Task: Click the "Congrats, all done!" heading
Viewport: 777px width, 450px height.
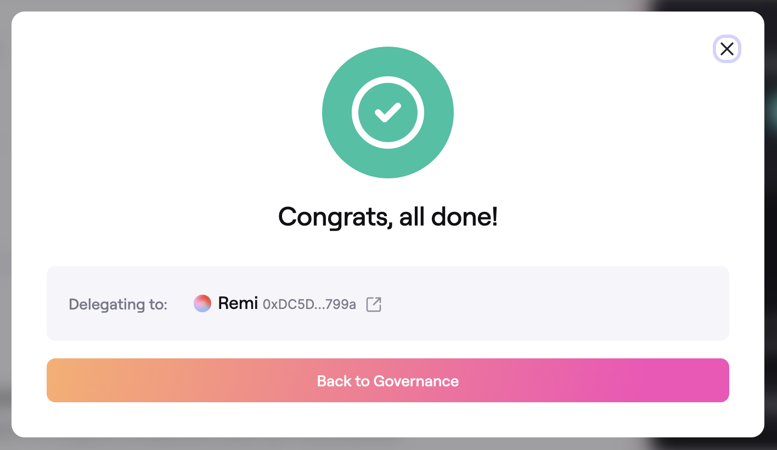Action: (x=387, y=217)
